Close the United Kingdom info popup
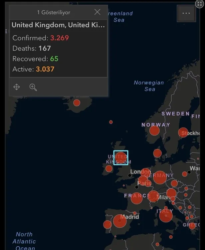 tap(97, 12)
